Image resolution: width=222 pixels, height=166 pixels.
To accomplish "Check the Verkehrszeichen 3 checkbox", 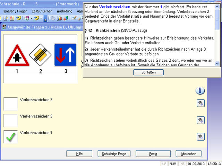I will [11, 104].
